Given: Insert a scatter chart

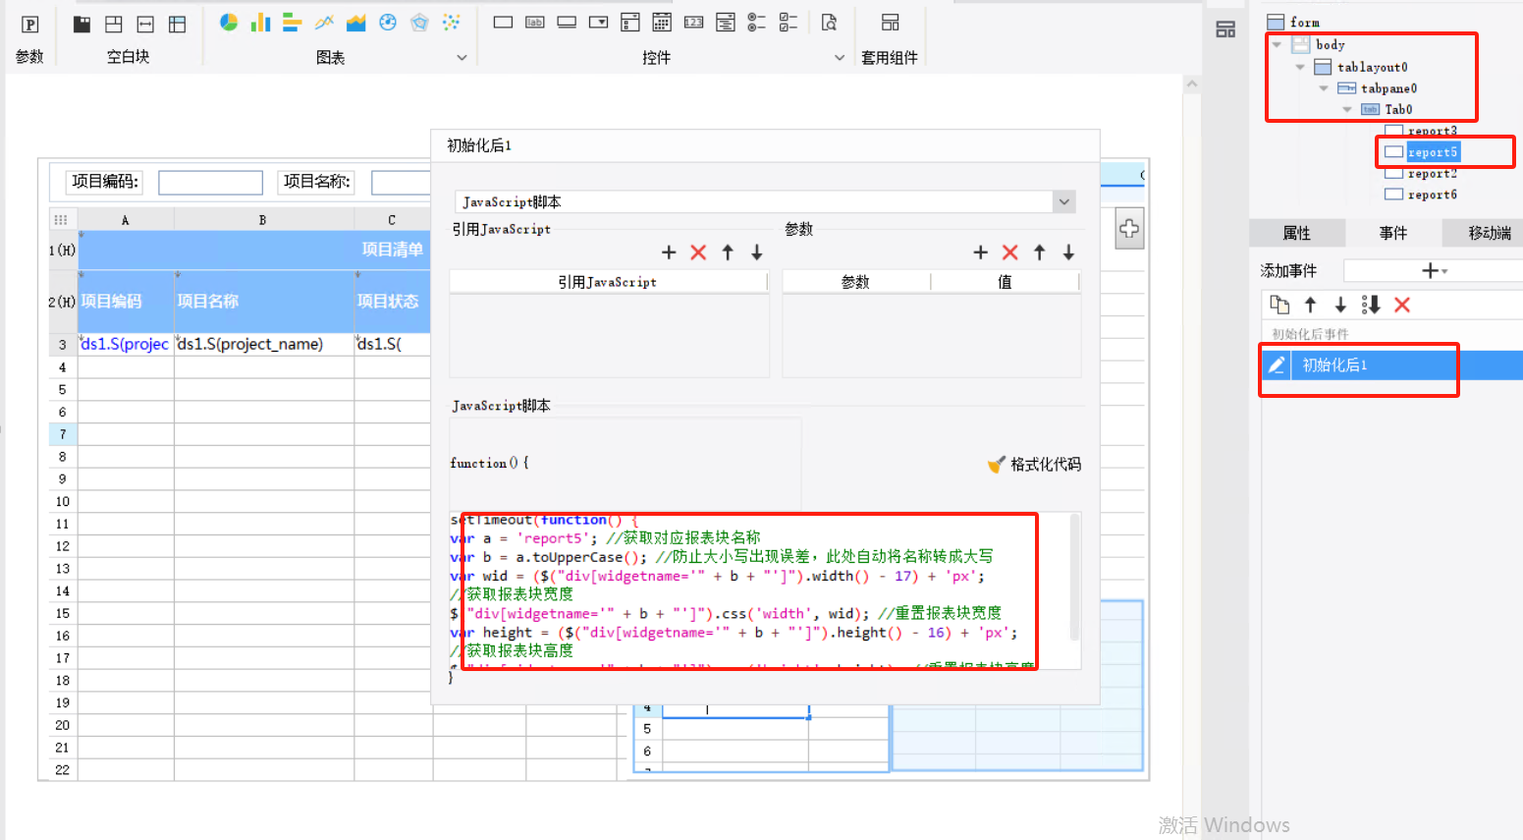Looking at the screenshot, I should [451, 22].
